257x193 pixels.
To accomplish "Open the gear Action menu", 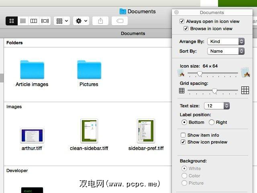I will click(x=81, y=21).
